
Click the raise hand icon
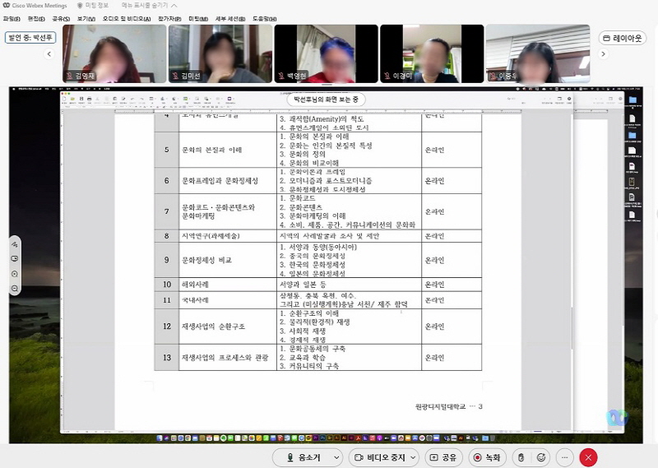point(521,457)
